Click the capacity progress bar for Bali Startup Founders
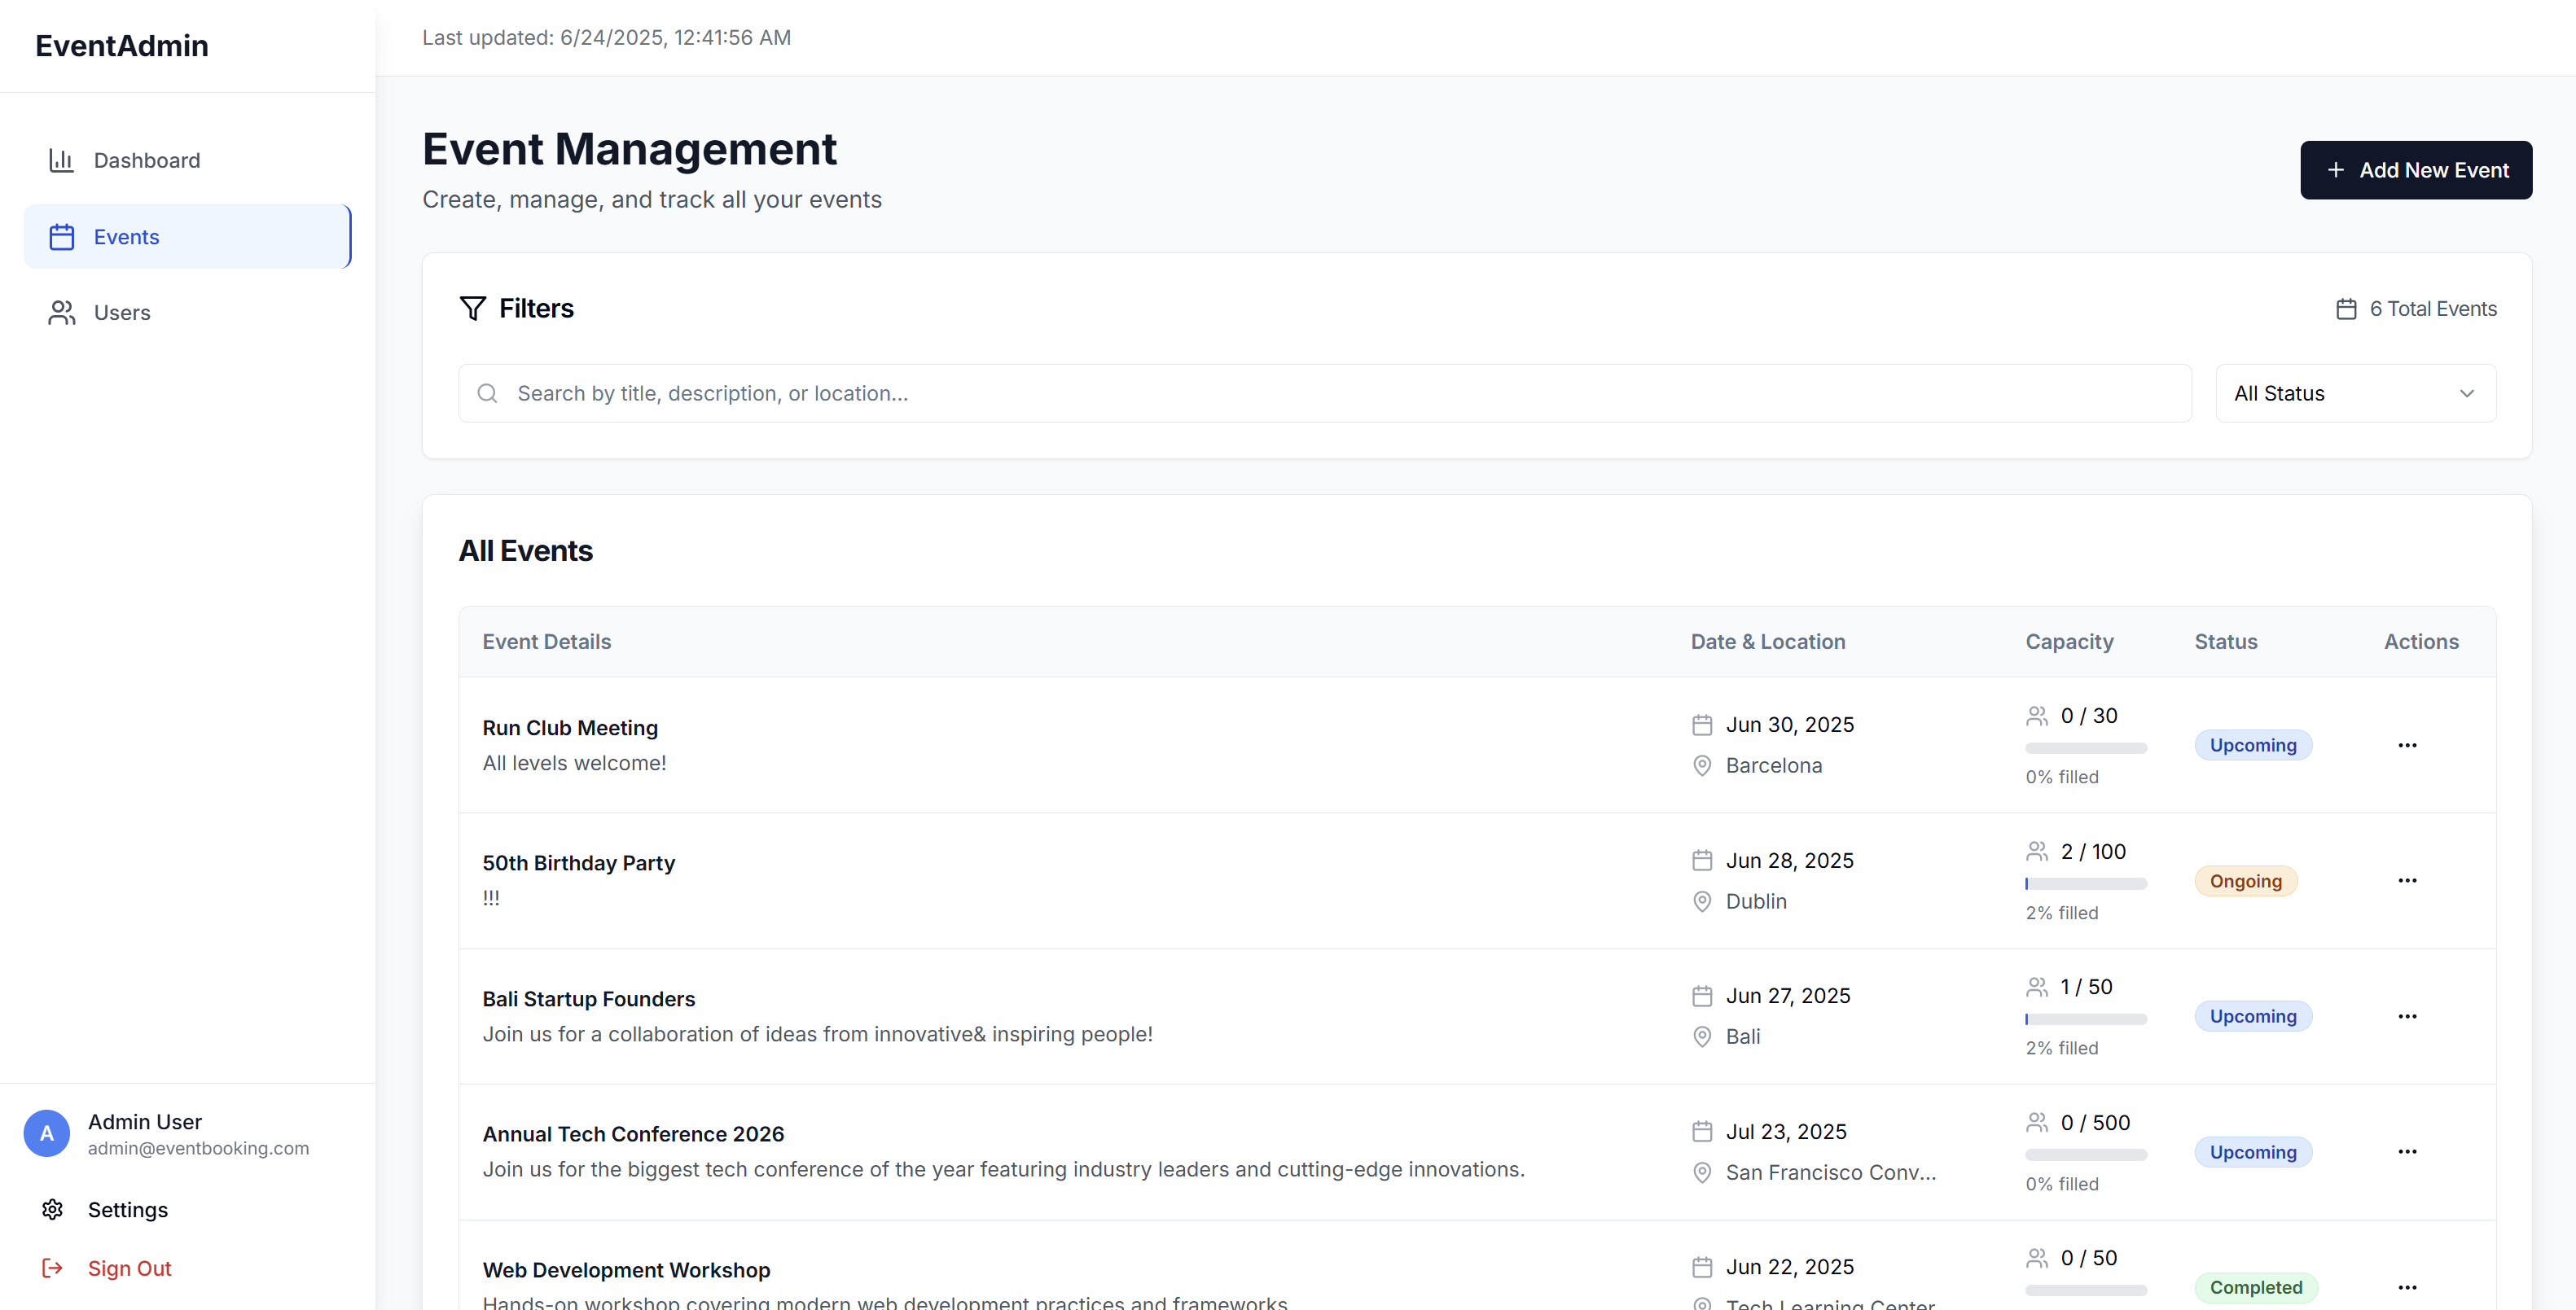Viewport: 2576px width, 1310px height. pos(2084,1019)
